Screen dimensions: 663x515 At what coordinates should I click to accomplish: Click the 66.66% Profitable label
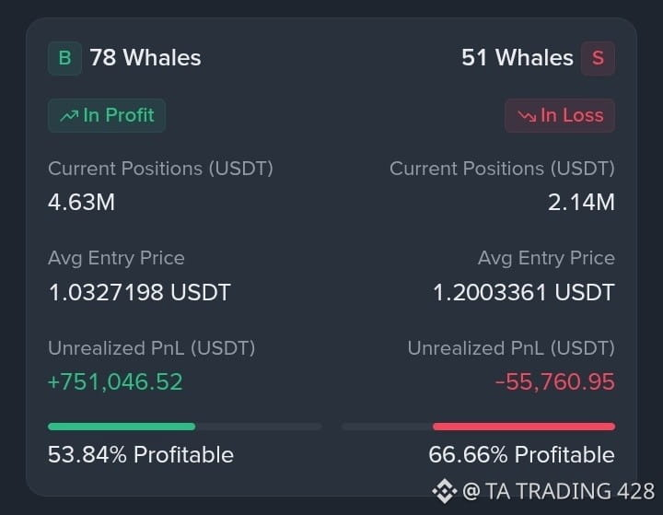coord(522,455)
